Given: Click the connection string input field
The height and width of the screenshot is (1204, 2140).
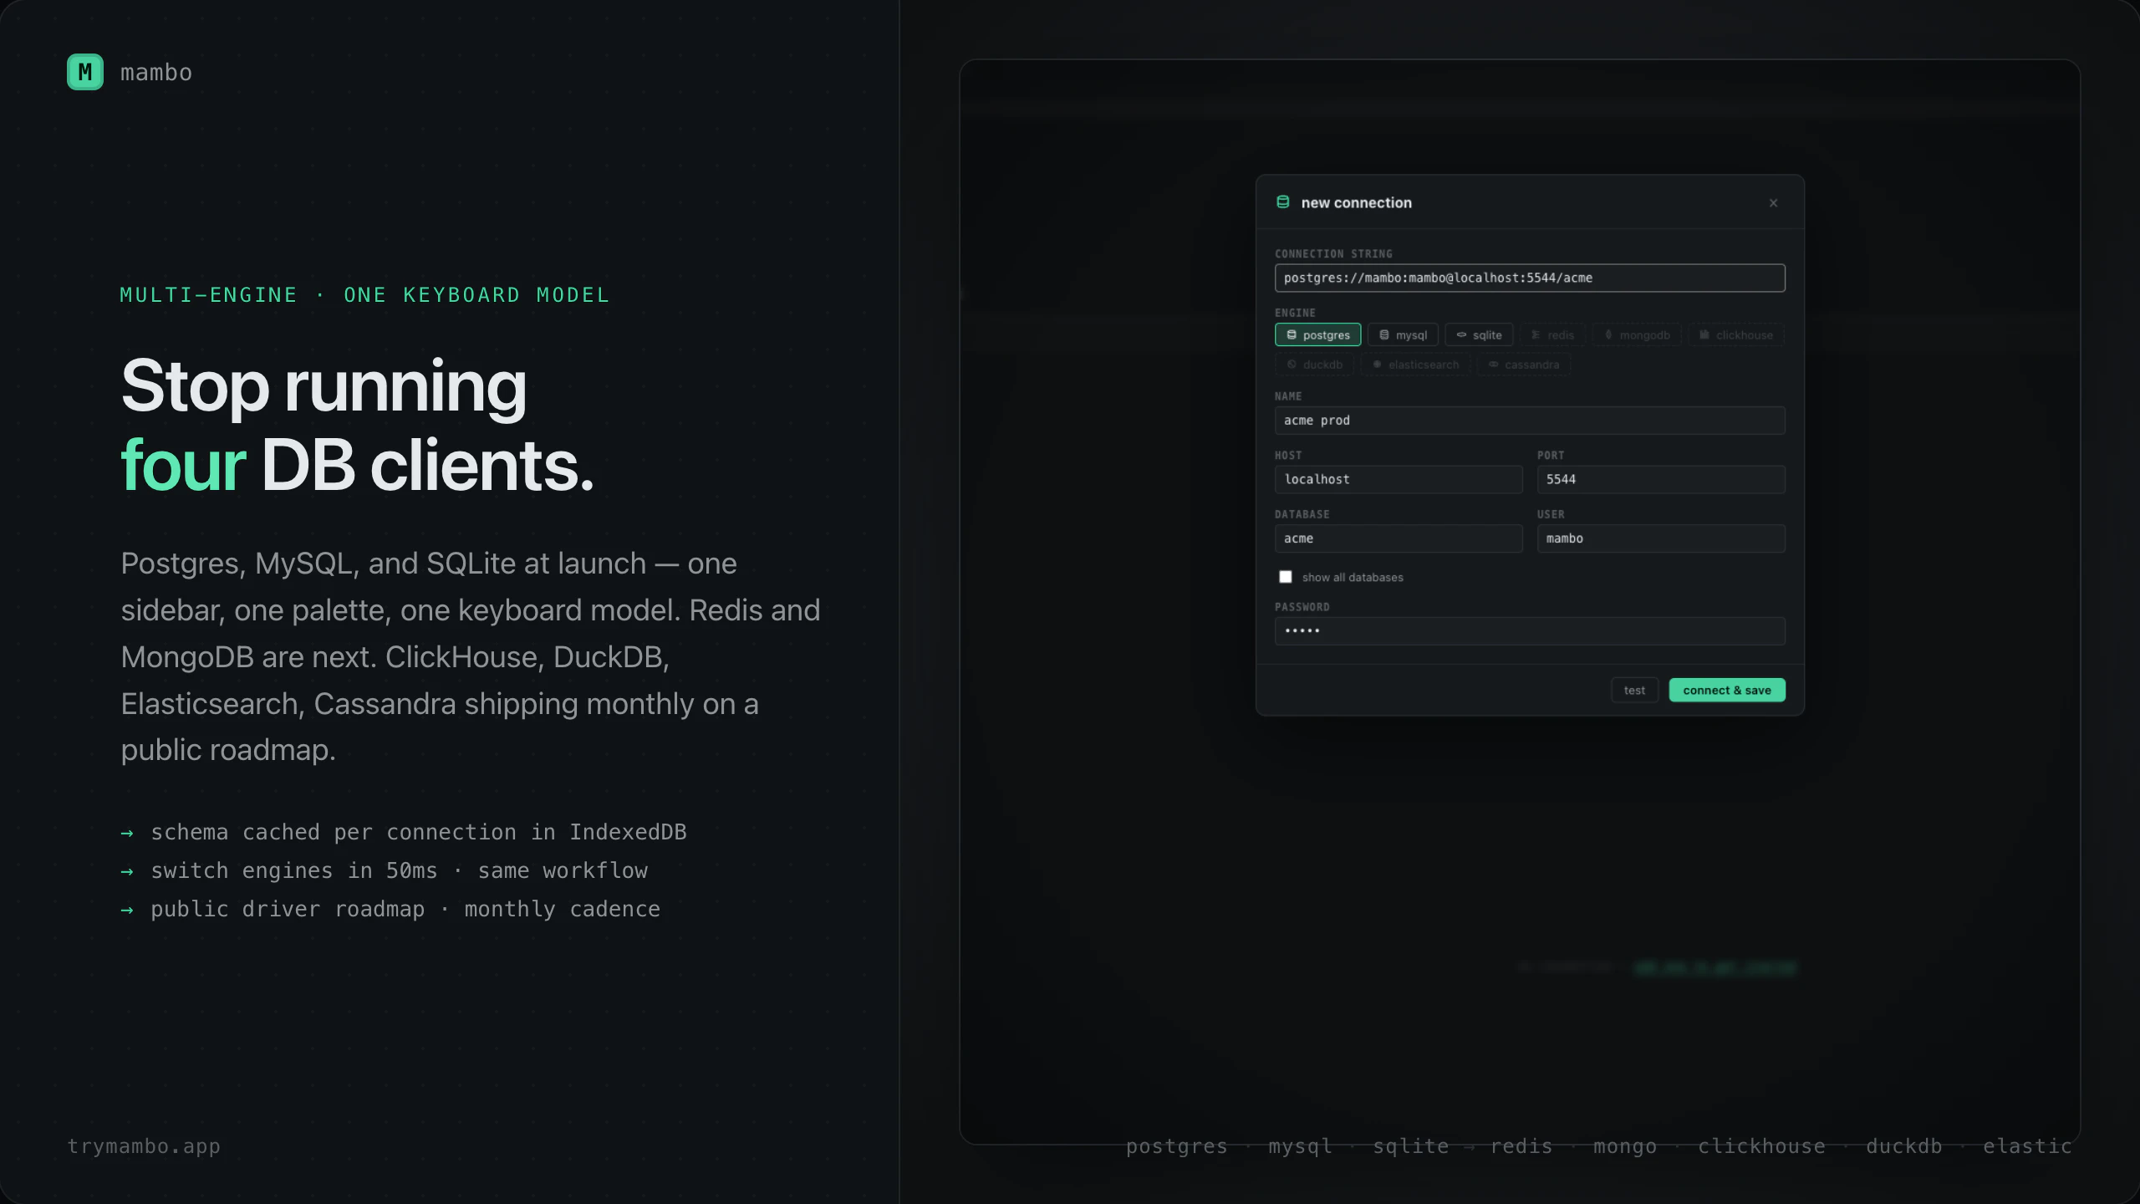Looking at the screenshot, I should pos(1530,278).
